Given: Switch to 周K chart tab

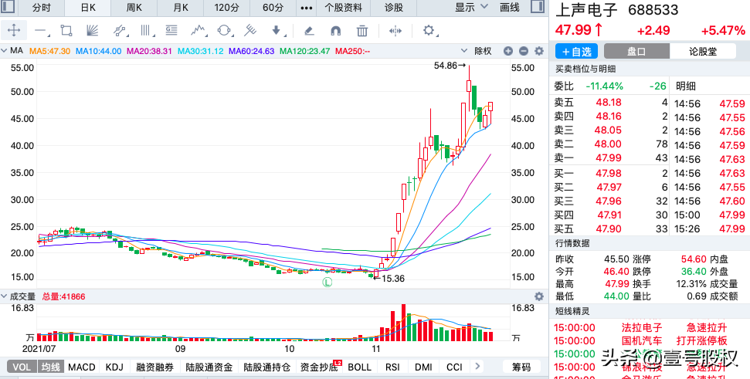Looking at the screenshot, I should click(134, 8).
